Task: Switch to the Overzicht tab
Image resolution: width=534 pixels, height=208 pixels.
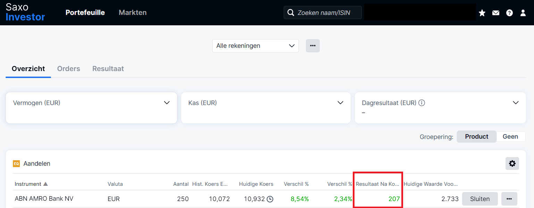Action: coord(28,69)
